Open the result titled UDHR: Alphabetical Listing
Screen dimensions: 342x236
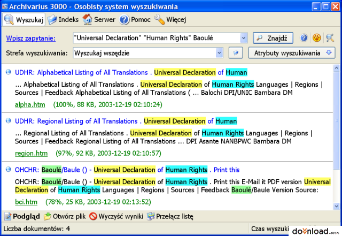click(x=131, y=72)
